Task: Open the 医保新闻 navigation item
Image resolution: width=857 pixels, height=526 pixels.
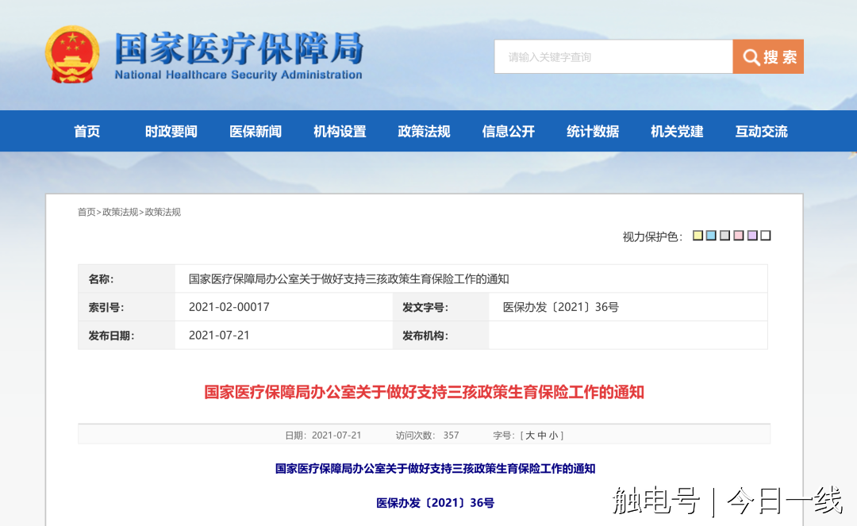Action: 256,131
